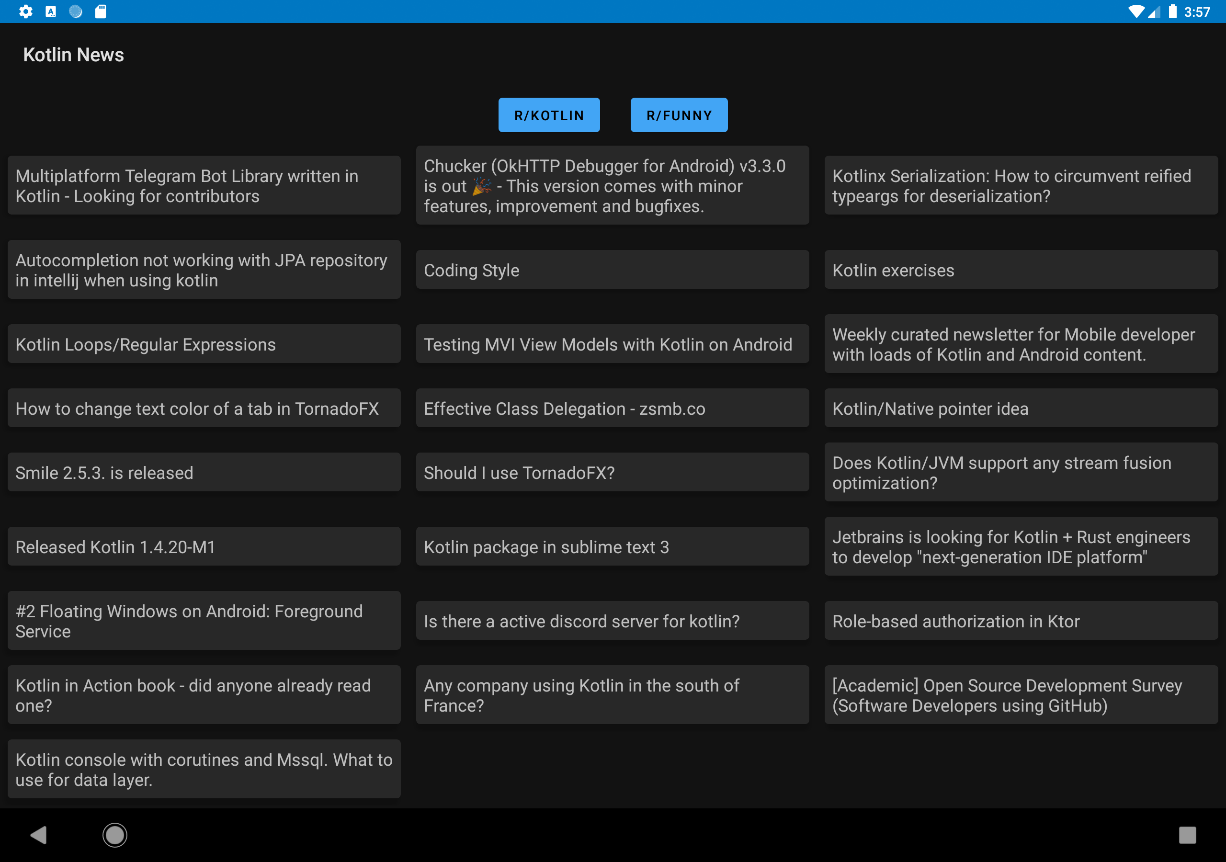Switch to the R/KOTLIN feed
Screen dimensions: 1226x862
(x=549, y=115)
